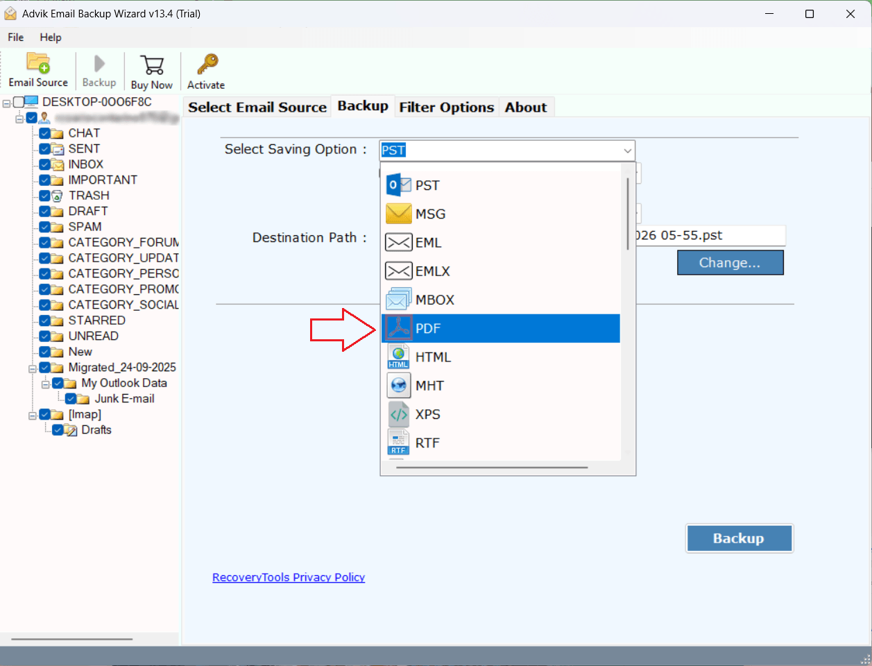Viewport: 872px width, 666px height.
Task: Uncheck the CATEGORY_SOCIAL folder checkbox
Action: point(44,305)
